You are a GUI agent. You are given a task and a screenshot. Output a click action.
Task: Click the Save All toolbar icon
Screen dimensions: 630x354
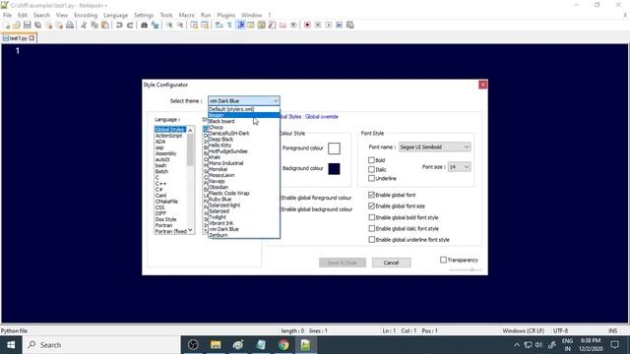click(38, 25)
